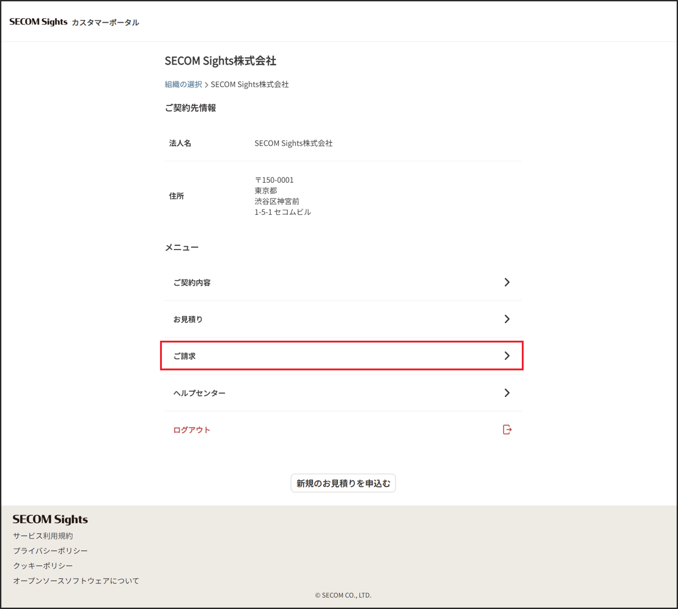Open the ご契約内容 menu item
The width and height of the screenshot is (678, 609).
[x=343, y=283]
